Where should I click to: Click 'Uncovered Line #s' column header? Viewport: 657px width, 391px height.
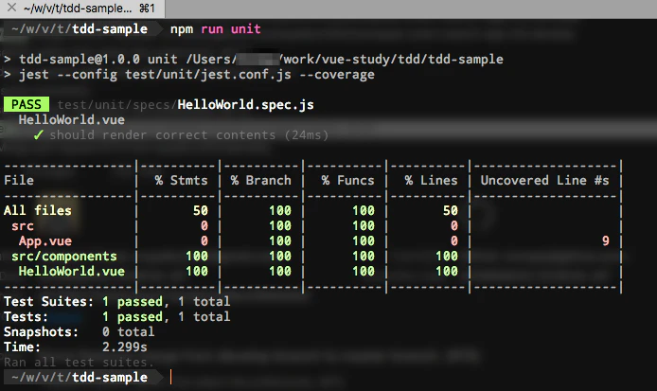pos(544,180)
